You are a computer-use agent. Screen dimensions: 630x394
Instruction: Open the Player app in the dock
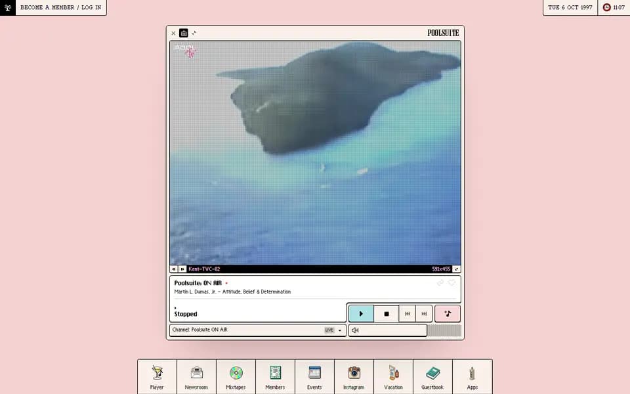[x=157, y=377]
